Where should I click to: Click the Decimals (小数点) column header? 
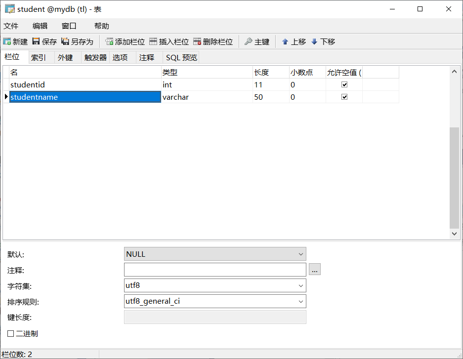(307, 72)
